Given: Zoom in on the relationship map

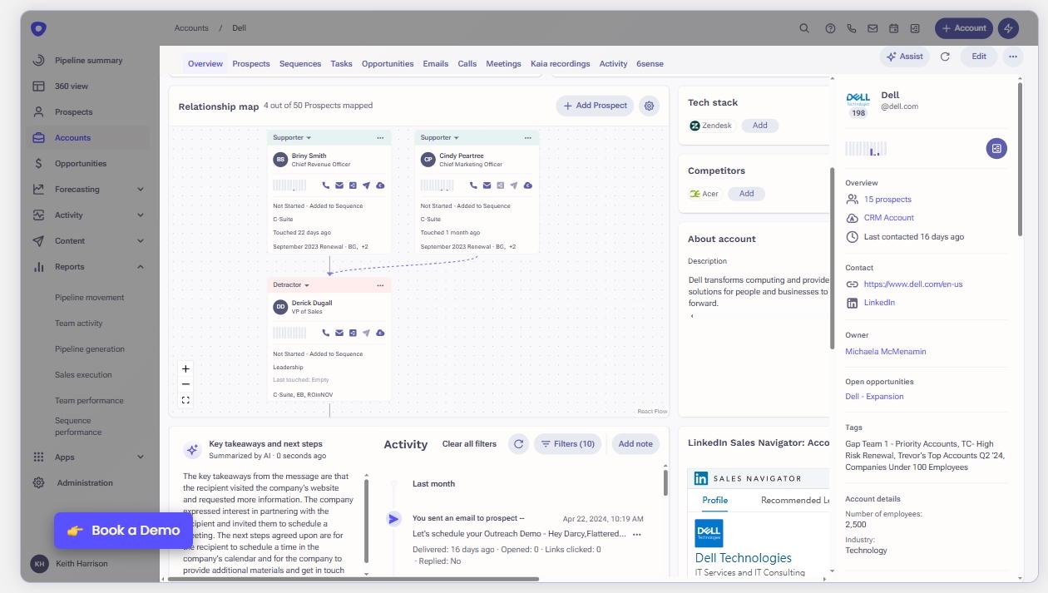Looking at the screenshot, I should coord(185,368).
